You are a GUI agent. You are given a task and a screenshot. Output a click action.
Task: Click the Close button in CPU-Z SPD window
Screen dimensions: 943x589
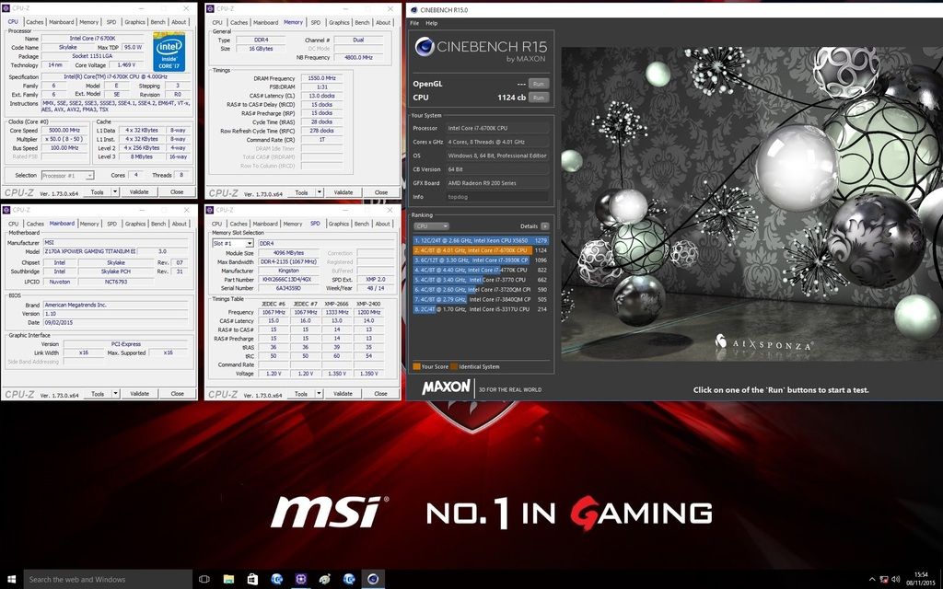tap(380, 394)
